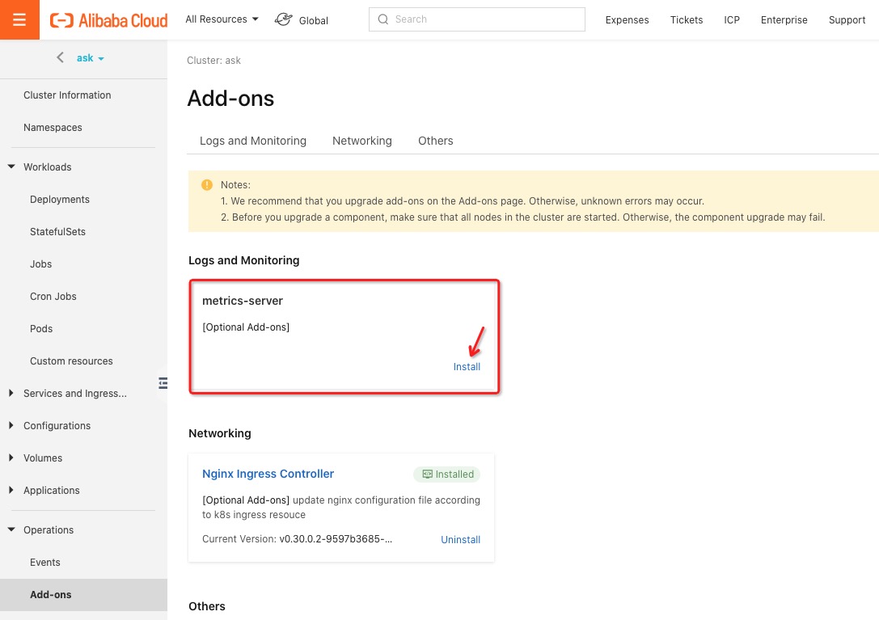Click the orange warning icon in Notes
Image resolution: width=879 pixels, height=620 pixels.
[207, 184]
